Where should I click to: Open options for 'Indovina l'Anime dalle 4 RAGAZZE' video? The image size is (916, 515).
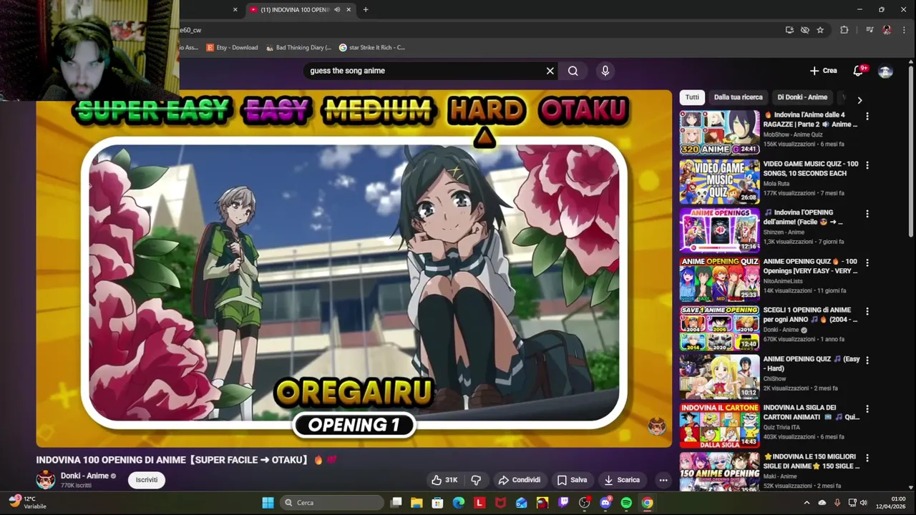point(867,116)
